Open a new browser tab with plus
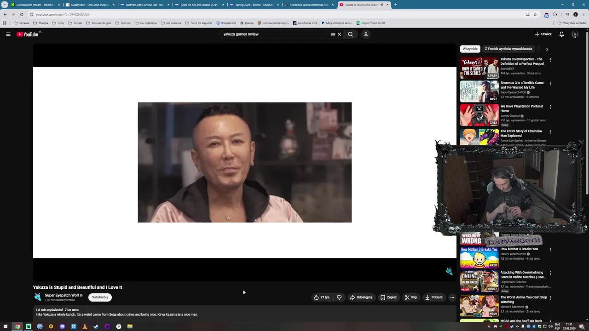Image resolution: width=589 pixels, height=331 pixels. [x=395, y=5]
